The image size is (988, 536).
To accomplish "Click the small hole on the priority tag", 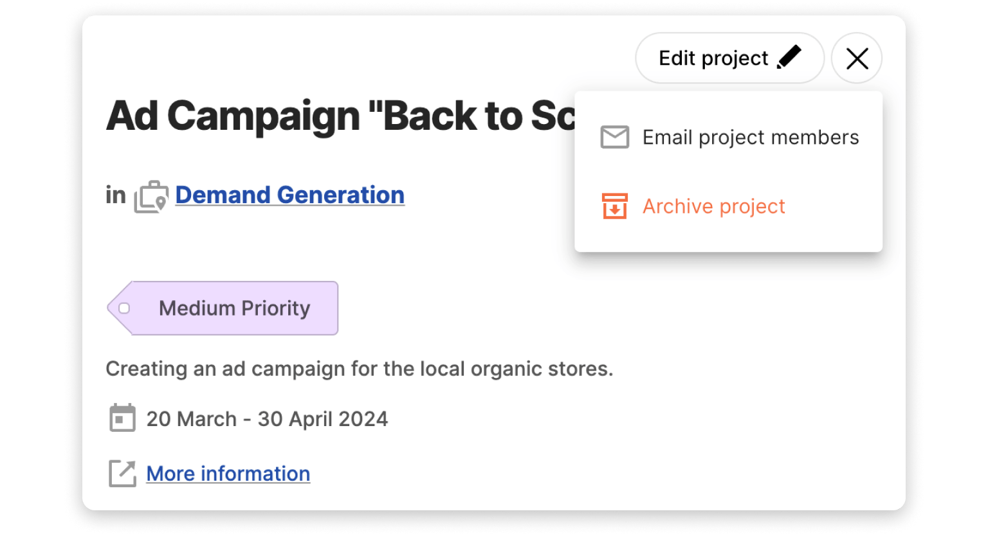I will [124, 308].
